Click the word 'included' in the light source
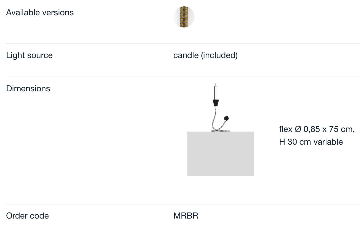360x227 pixels. (x=219, y=55)
